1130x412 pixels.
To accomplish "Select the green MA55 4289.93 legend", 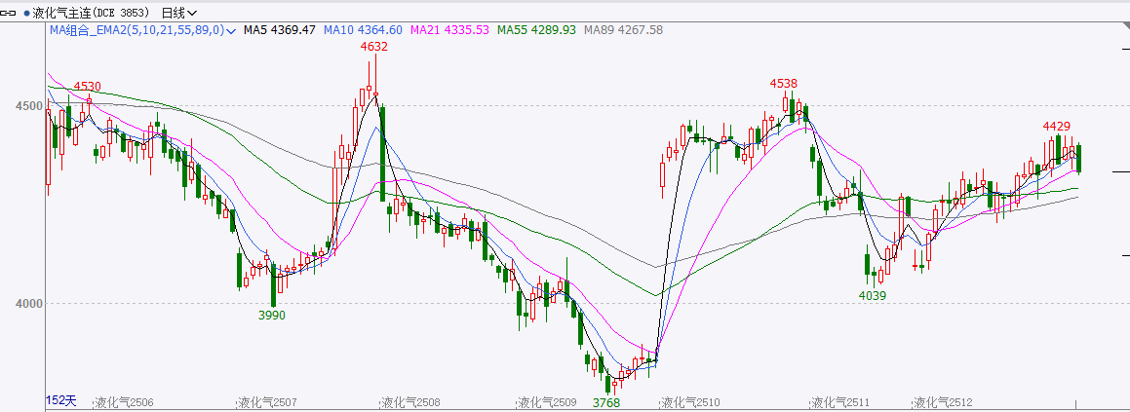I will [536, 30].
